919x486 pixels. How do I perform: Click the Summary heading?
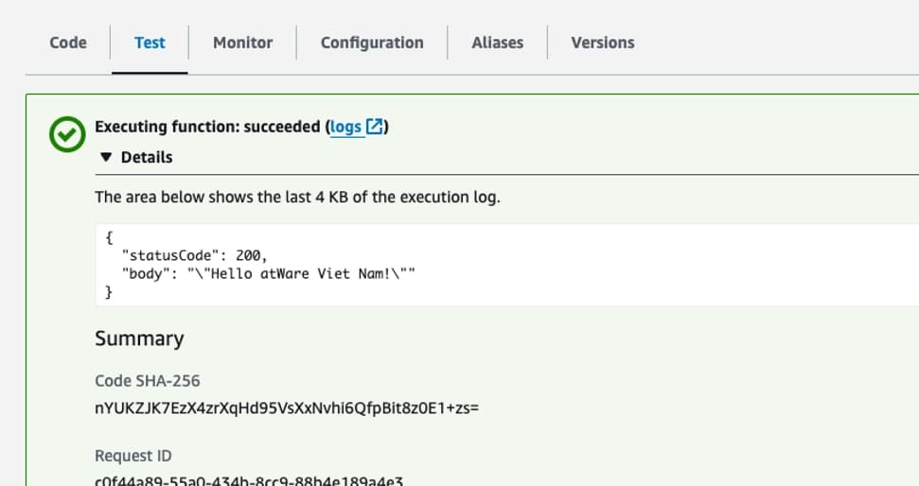(139, 338)
